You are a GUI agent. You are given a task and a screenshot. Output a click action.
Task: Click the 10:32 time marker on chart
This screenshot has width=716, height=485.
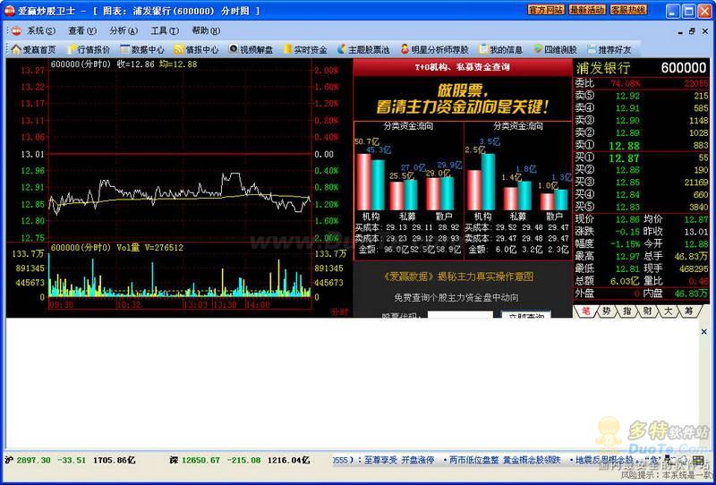[129, 304]
